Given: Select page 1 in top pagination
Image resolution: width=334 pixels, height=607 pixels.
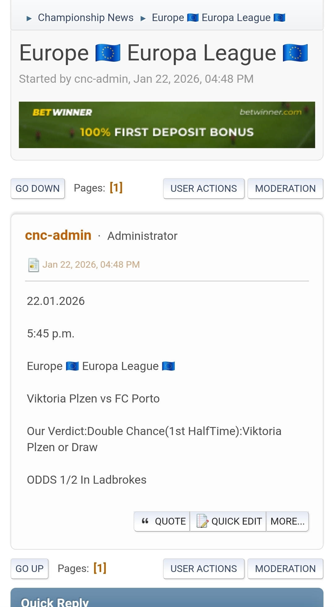Looking at the screenshot, I should point(116,187).
